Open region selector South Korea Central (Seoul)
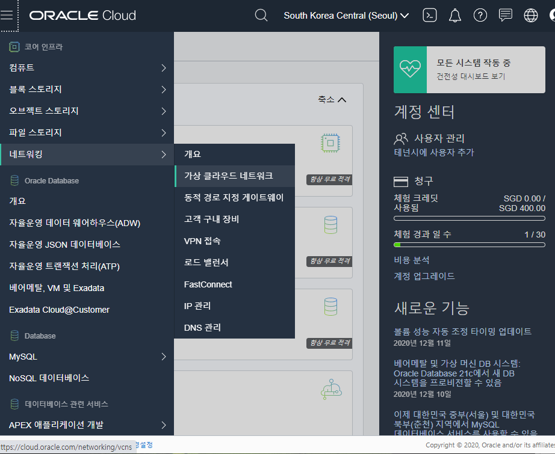 click(x=346, y=16)
